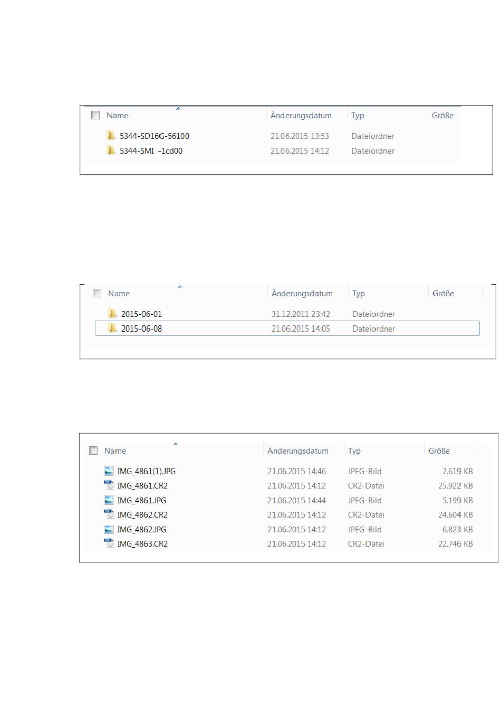Screen dimensions: 501x723
Task: Click the date 21.06.2015 14:46
Action: 296,472
